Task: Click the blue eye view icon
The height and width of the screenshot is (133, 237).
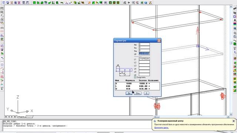Action: (x=235, y=28)
